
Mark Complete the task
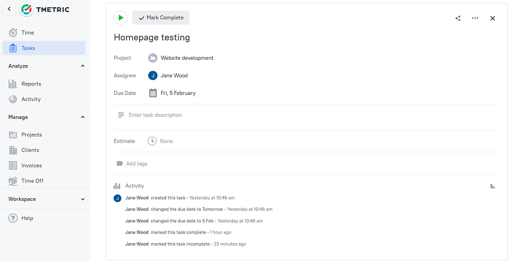point(161,18)
